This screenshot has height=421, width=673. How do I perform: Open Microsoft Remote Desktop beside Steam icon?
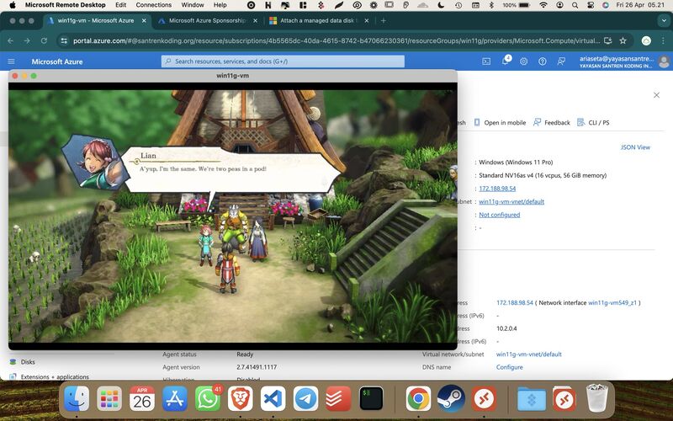tap(484, 398)
